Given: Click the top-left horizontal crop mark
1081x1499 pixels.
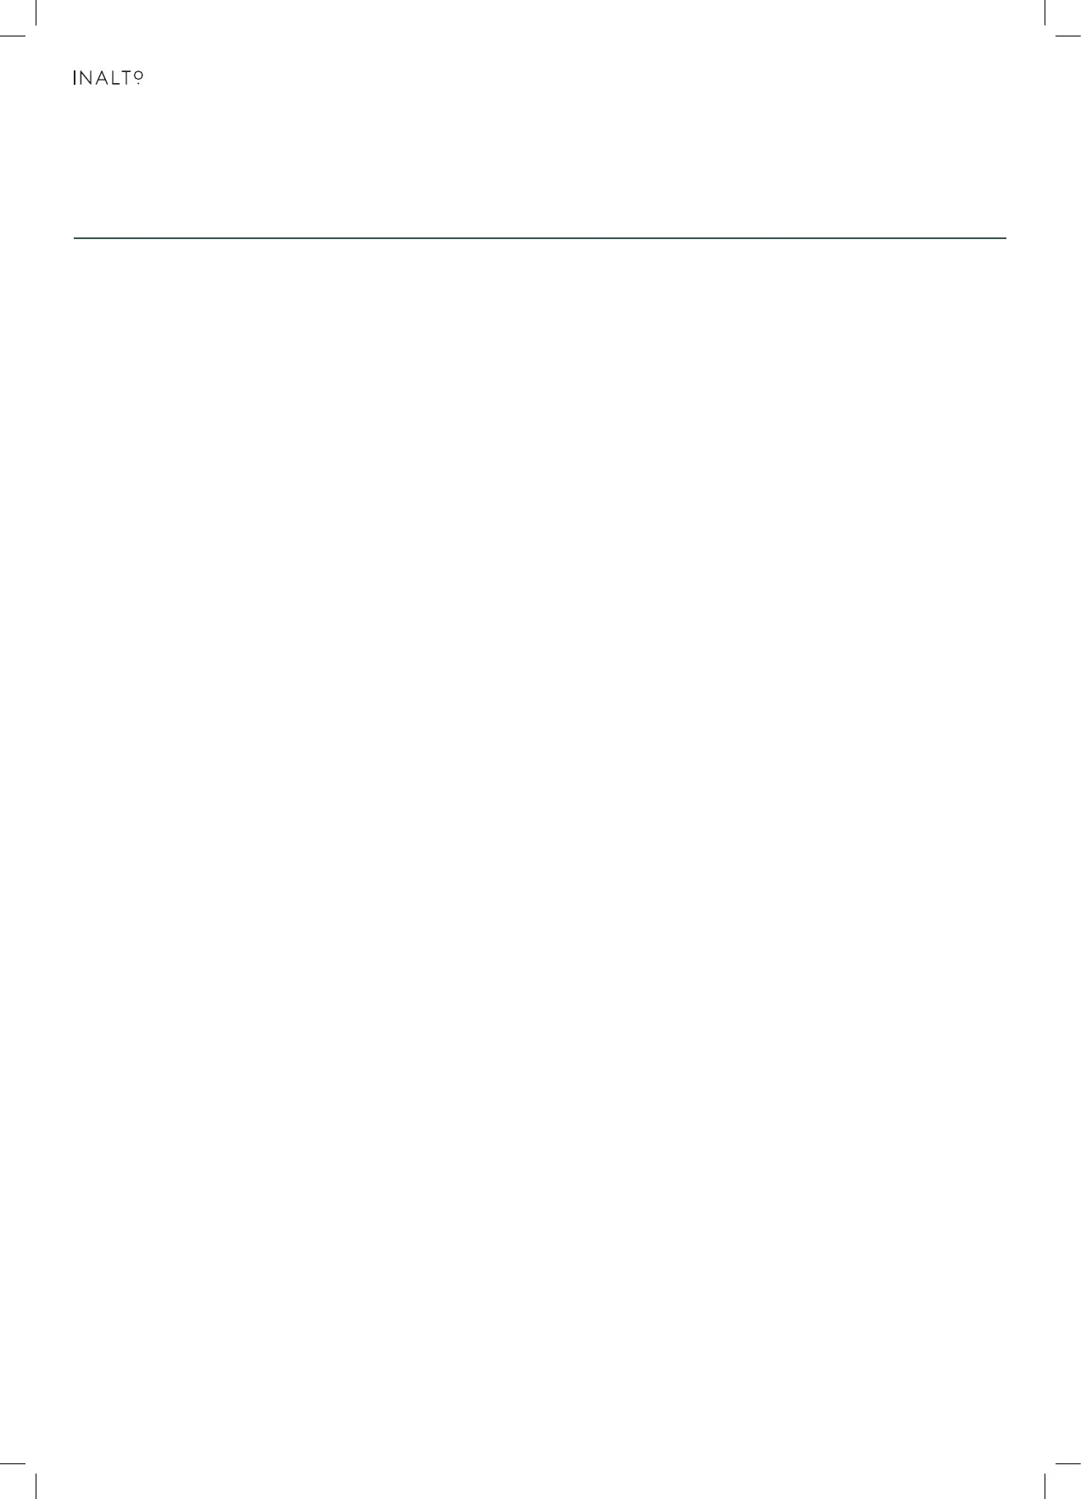Looking at the screenshot, I should coord(13,36).
